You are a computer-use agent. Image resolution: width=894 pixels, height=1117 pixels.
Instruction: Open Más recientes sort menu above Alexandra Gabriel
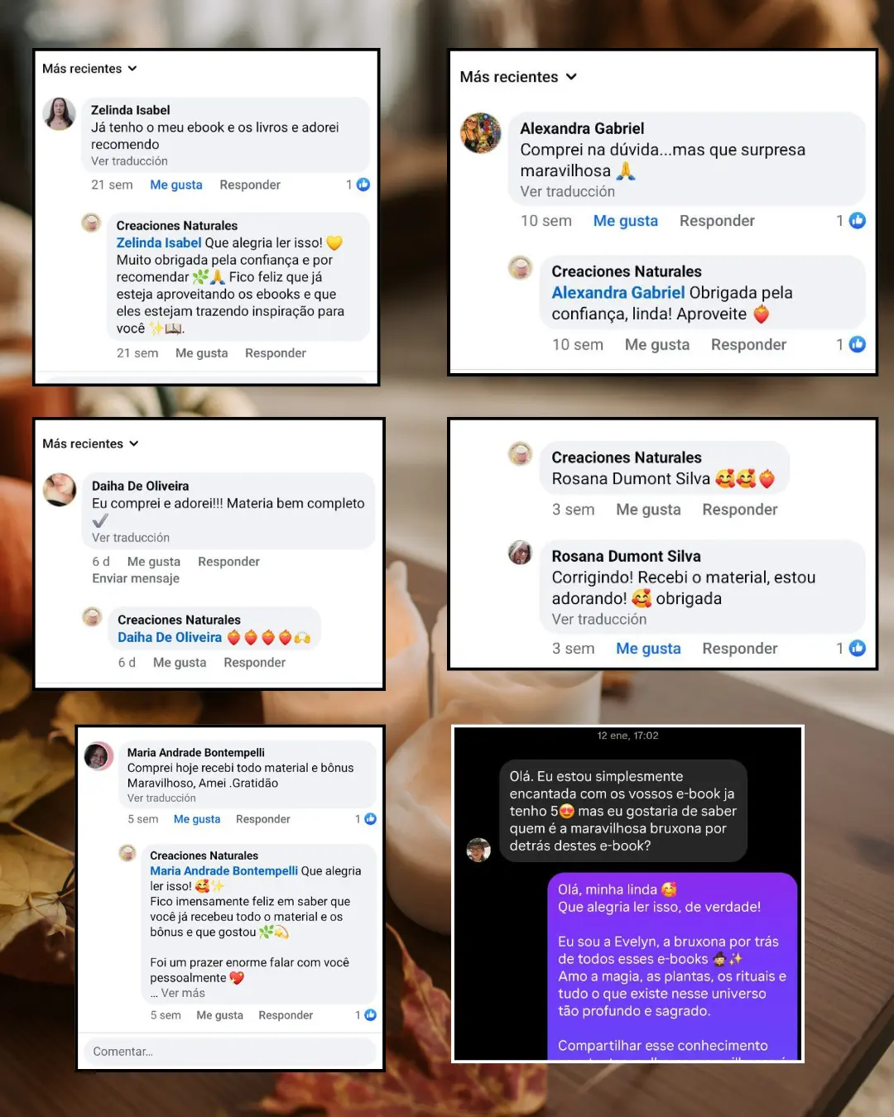(518, 77)
